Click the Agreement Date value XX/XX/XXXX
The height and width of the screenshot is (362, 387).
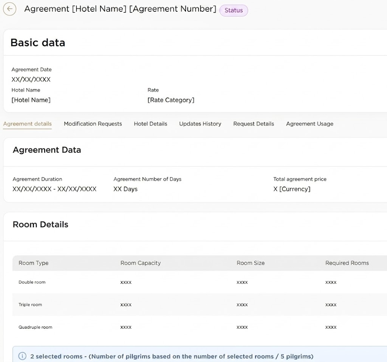(31, 79)
